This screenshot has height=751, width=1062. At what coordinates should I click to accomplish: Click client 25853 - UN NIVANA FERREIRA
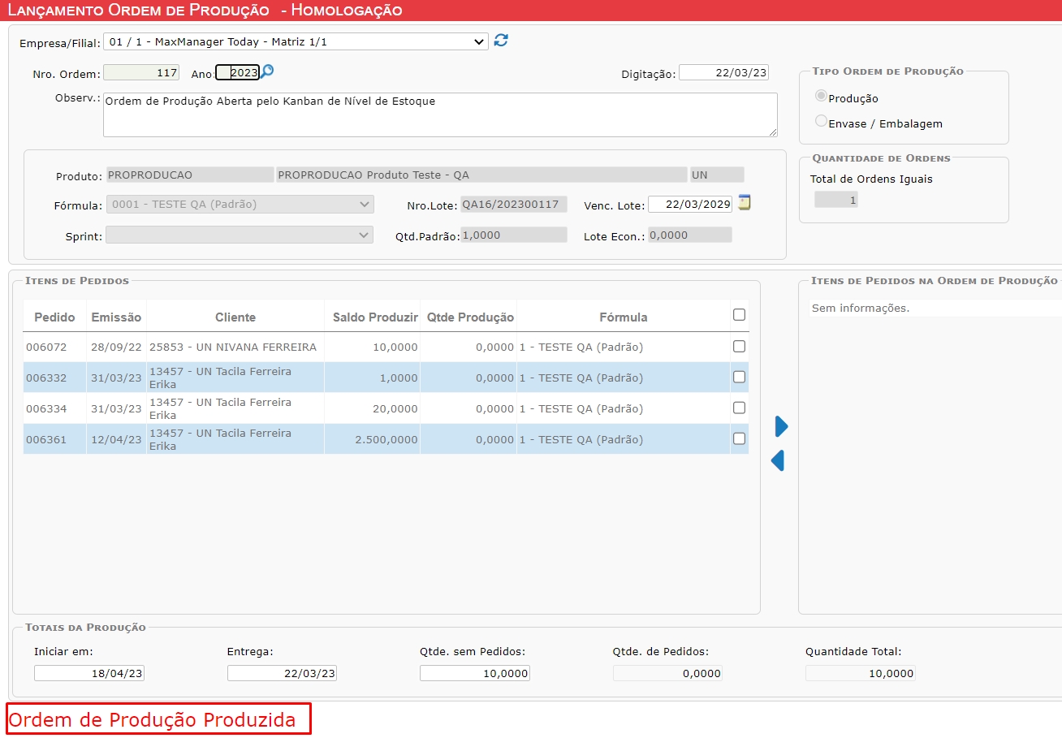[x=233, y=347]
